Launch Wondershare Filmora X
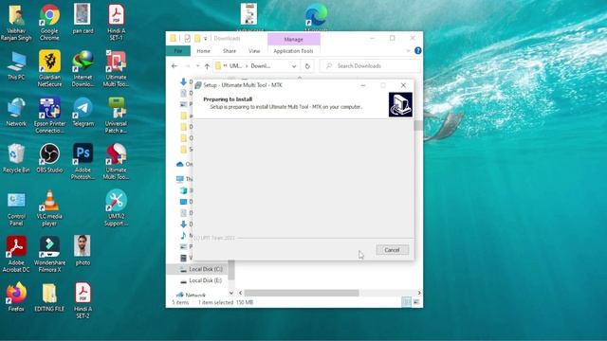The width and height of the screenshot is (607, 341). 49,254
